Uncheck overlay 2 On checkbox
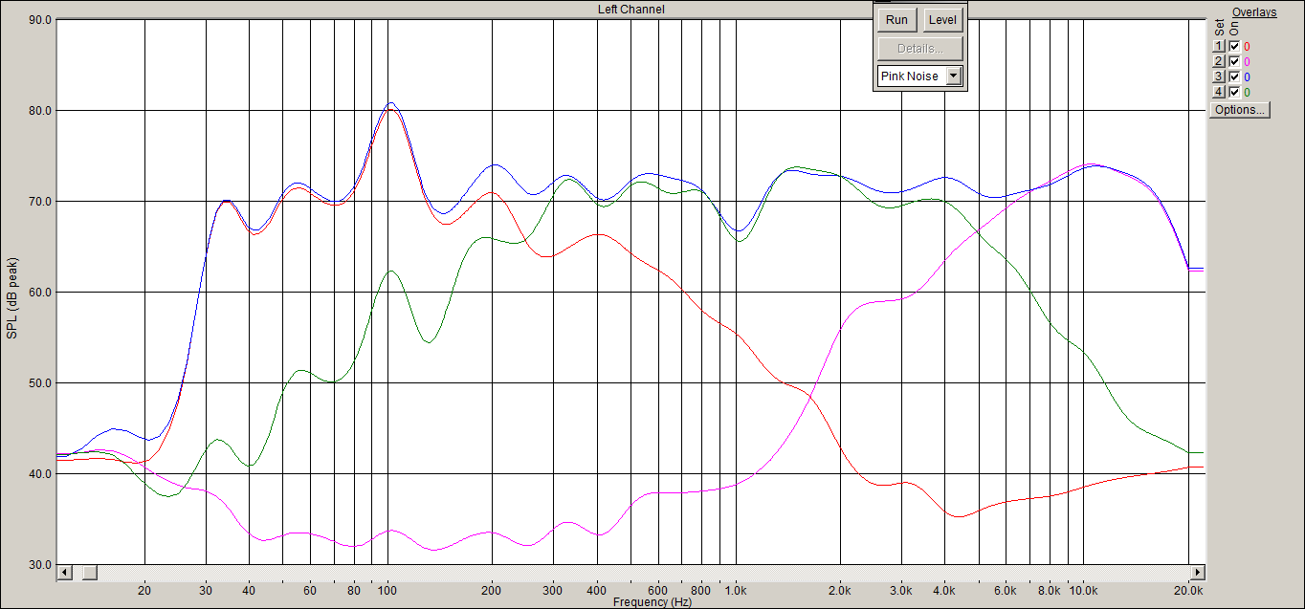The height and width of the screenshot is (609, 1305). (x=1234, y=61)
